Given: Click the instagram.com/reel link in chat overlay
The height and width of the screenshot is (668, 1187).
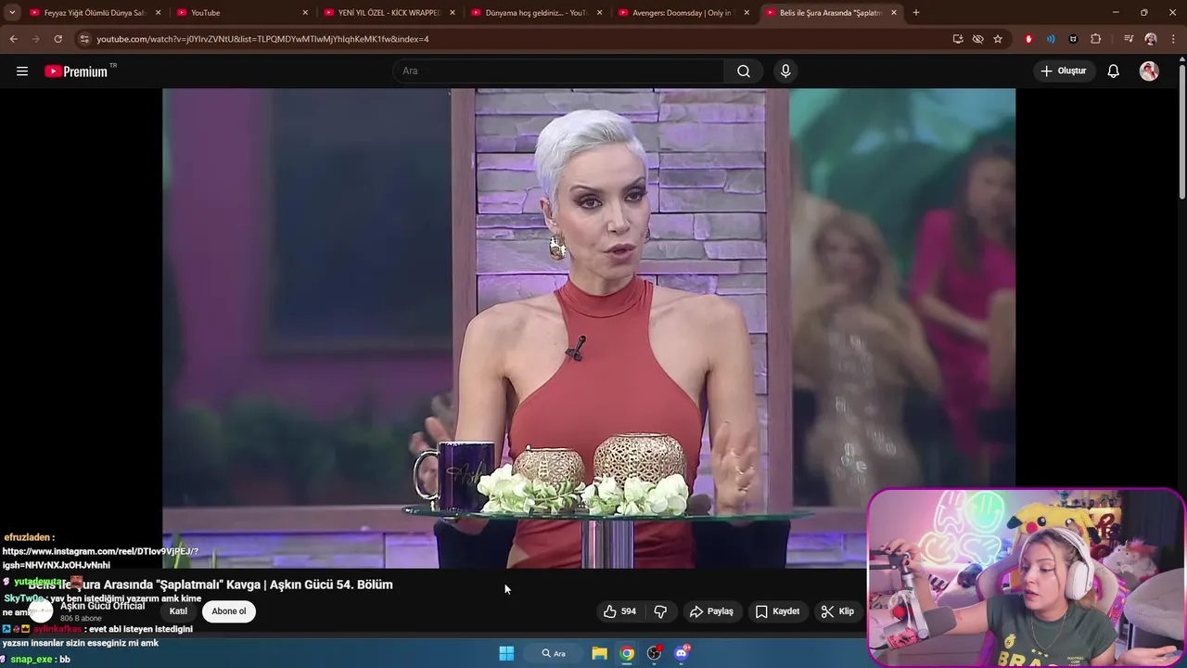Looking at the screenshot, I should point(100,558).
